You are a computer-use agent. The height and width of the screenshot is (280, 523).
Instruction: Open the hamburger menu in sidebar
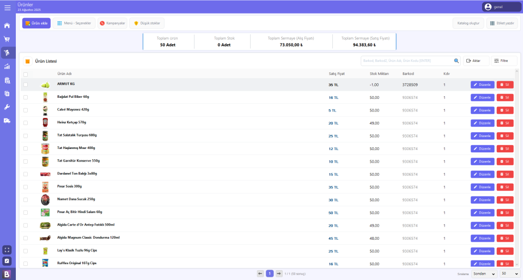(x=7, y=8)
